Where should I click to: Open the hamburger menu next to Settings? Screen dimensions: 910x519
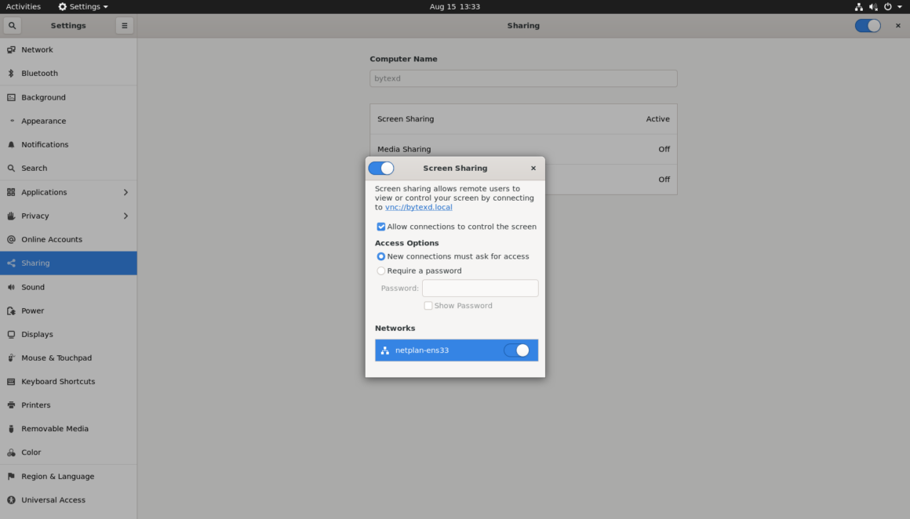pos(124,25)
